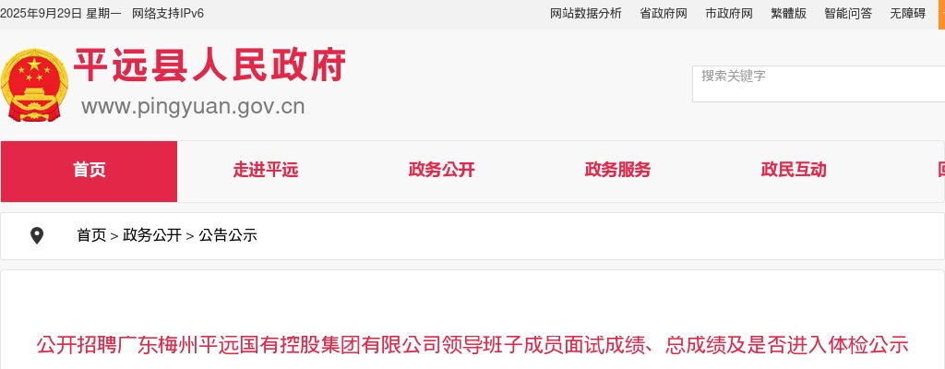Click the location pin breadcrumb icon
Screen dimensions: 945x369
pyautogui.click(x=37, y=236)
